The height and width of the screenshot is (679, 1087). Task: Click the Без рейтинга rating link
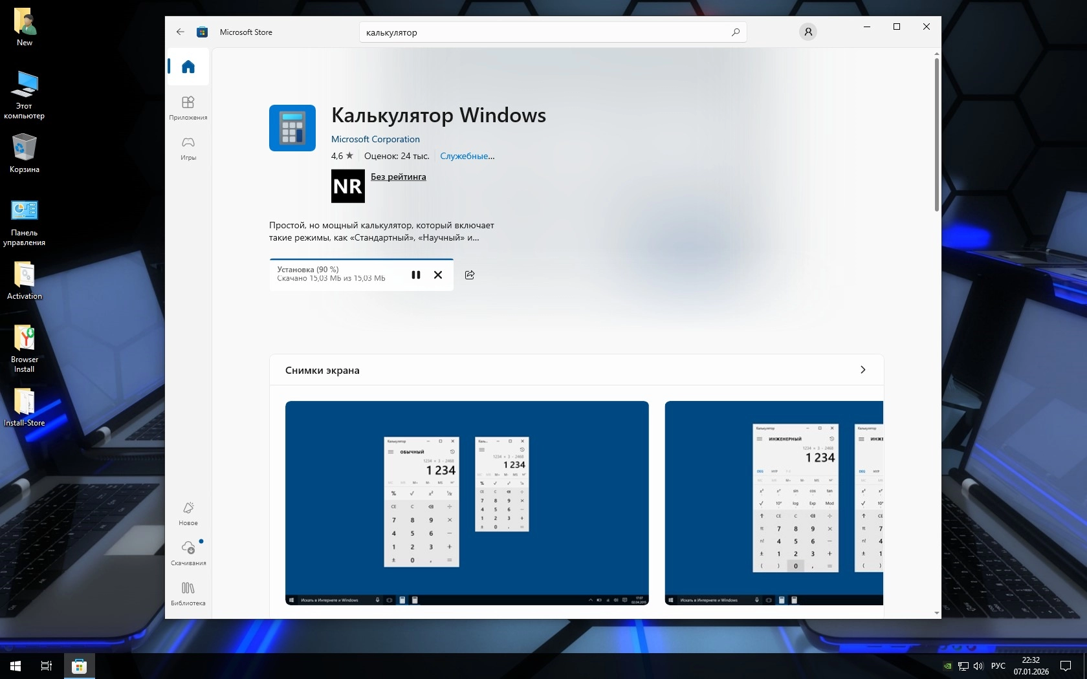tap(399, 177)
